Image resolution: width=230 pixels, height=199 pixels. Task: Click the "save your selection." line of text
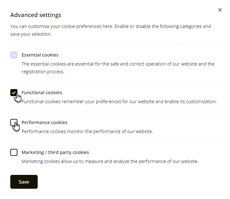click(x=31, y=34)
